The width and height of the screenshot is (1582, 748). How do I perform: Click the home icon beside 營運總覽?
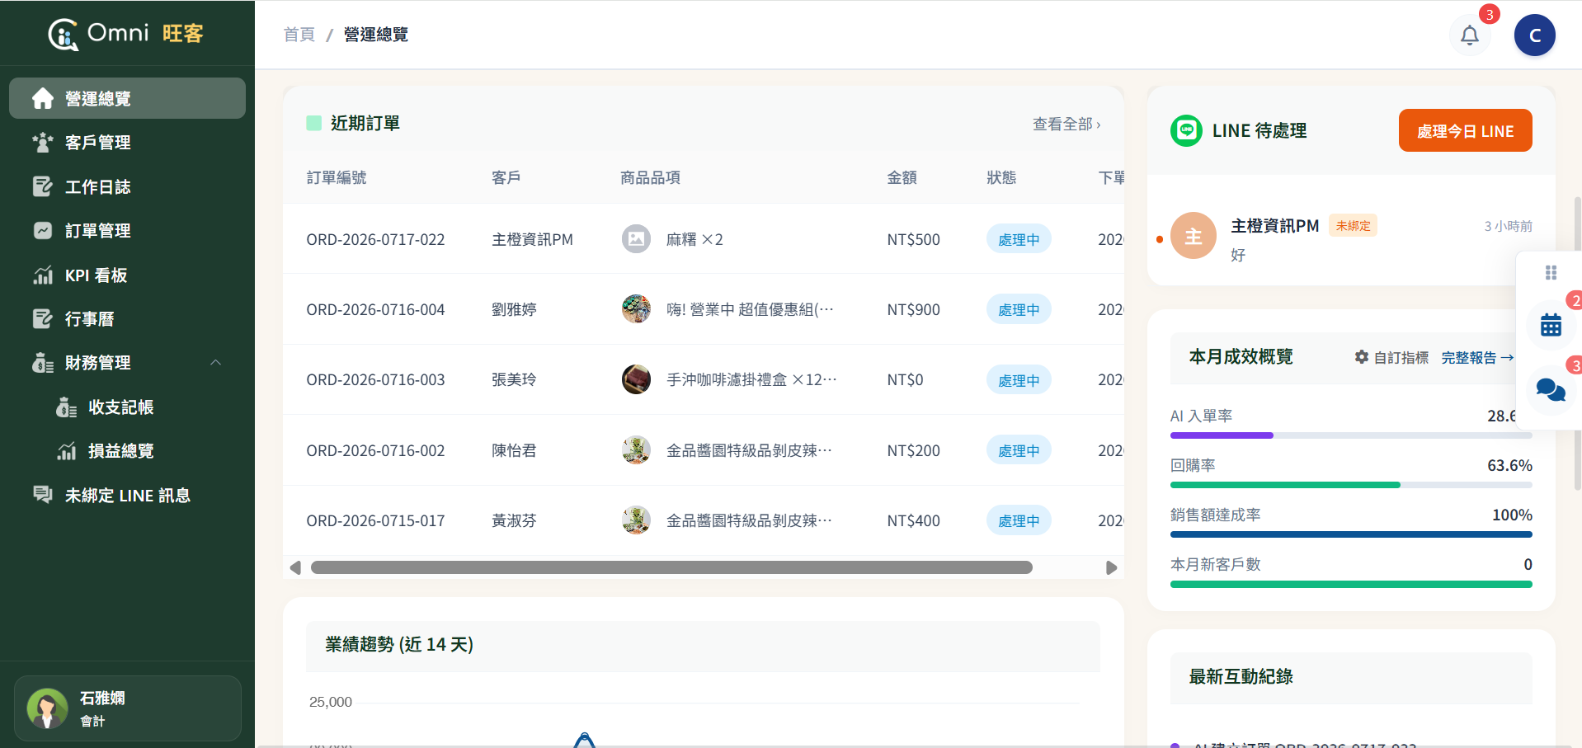43,98
